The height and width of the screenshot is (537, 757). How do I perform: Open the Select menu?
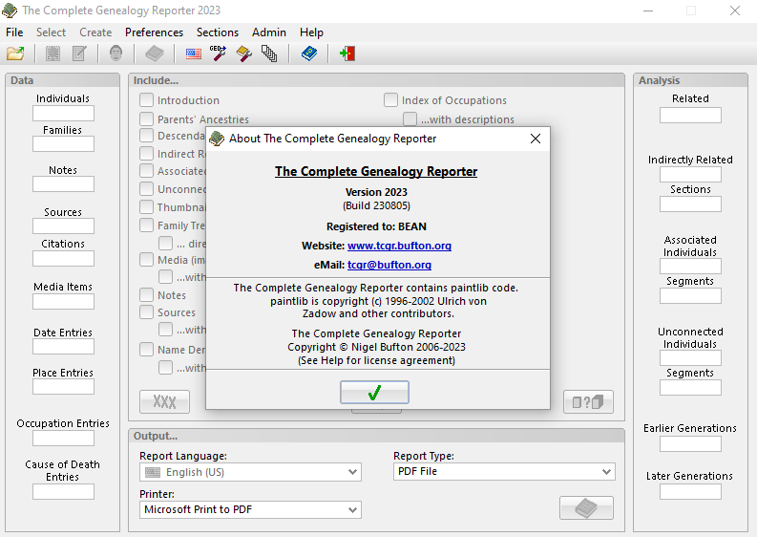click(x=51, y=32)
